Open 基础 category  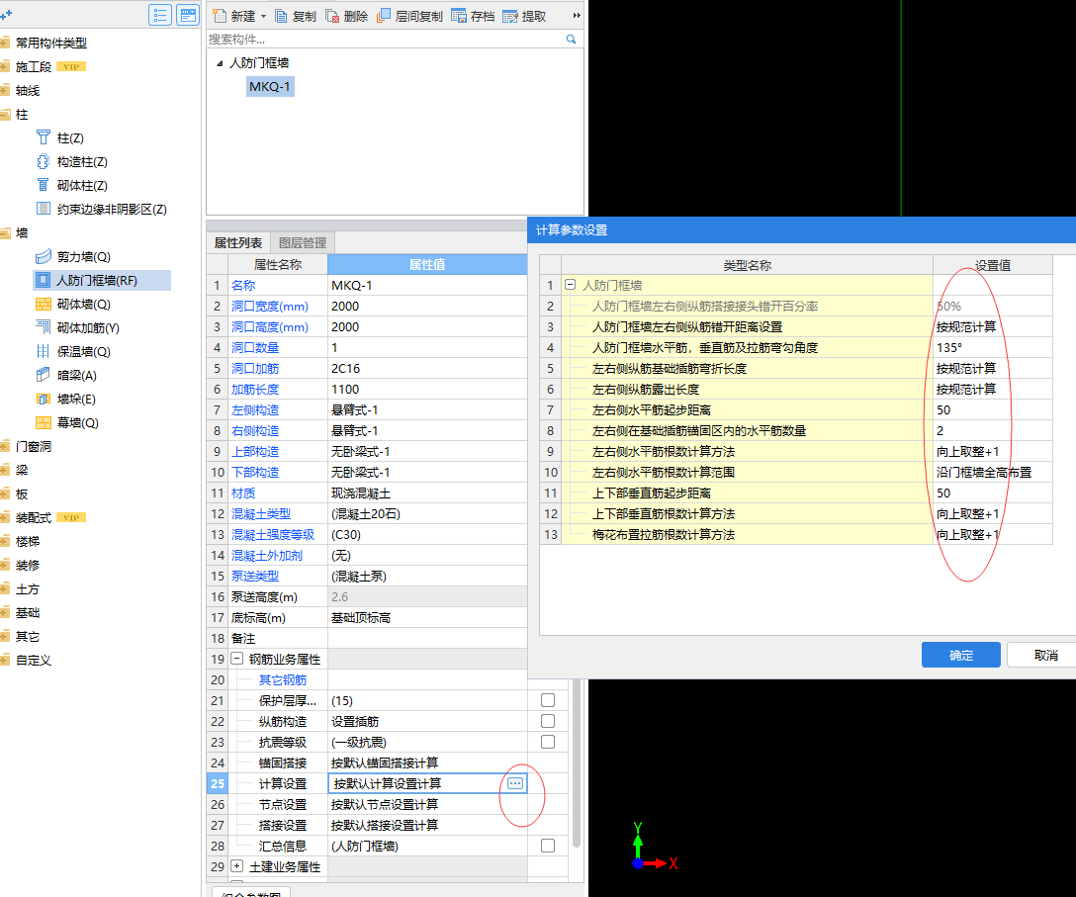tap(28, 613)
